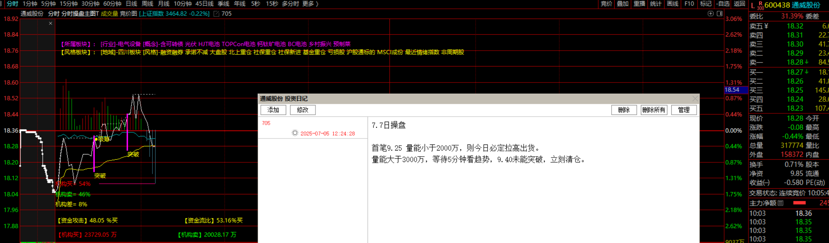
Task: Click the 10:03 18.36 tick row
Action: coord(789,213)
